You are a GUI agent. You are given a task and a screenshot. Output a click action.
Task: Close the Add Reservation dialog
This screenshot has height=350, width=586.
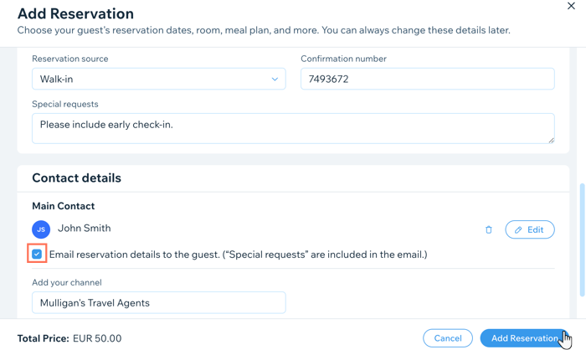pyautogui.click(x=571, y=6)
